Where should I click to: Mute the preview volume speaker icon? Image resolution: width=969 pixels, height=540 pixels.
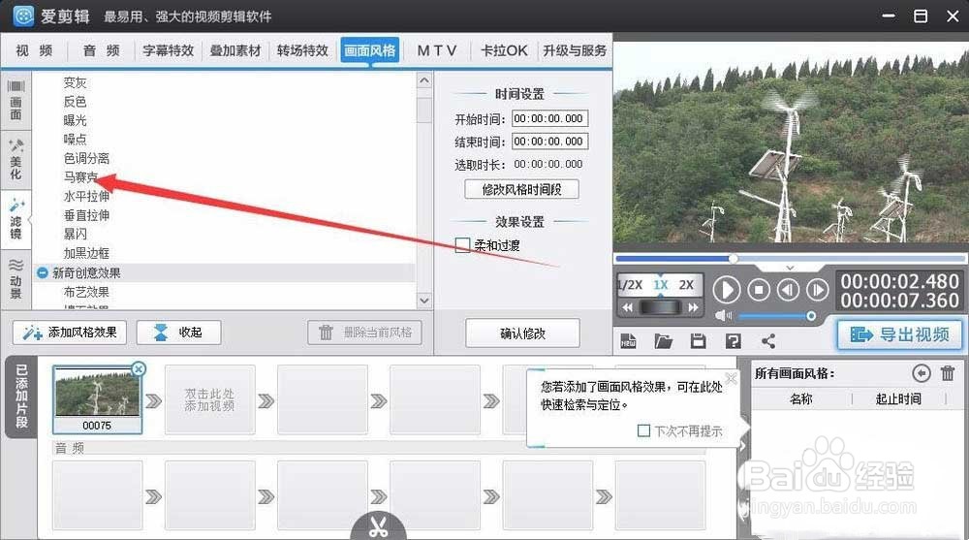point(723,316)
